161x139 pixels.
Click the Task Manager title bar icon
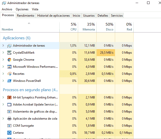4,3
